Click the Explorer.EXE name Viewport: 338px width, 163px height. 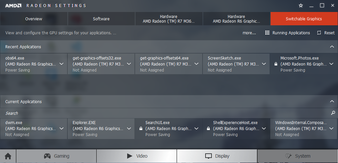(x=84, y=123)
